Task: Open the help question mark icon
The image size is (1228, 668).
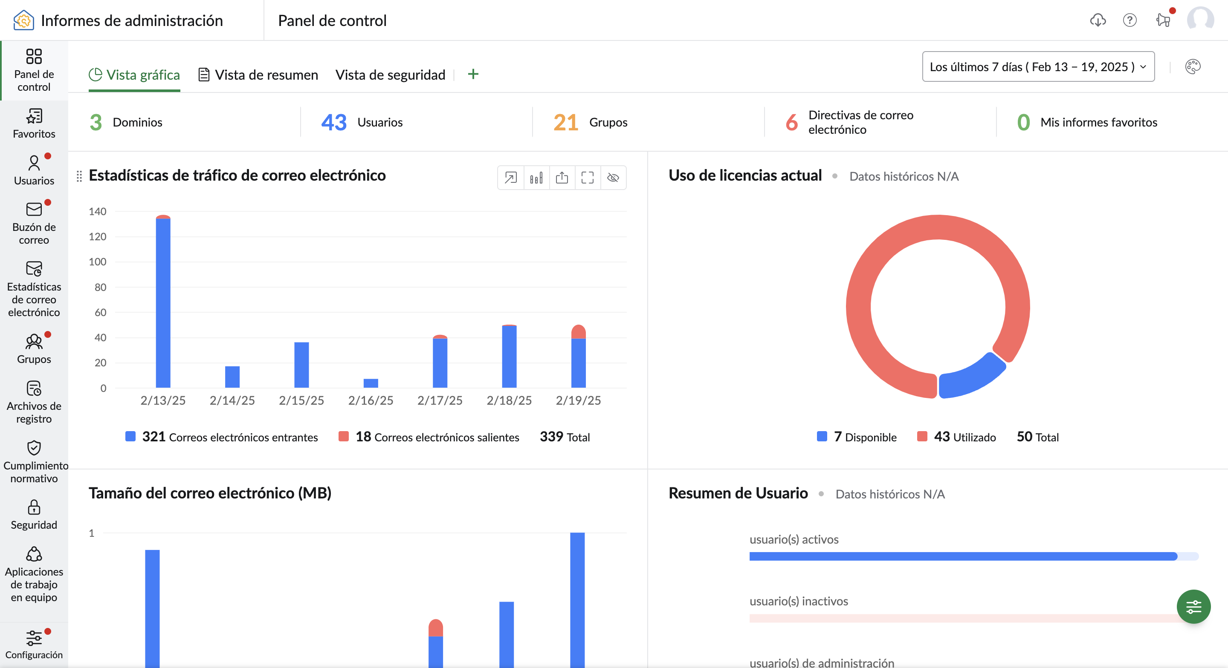Action: coord(1130,20)
